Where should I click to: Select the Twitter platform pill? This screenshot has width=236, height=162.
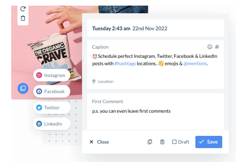tap(52, 107)
